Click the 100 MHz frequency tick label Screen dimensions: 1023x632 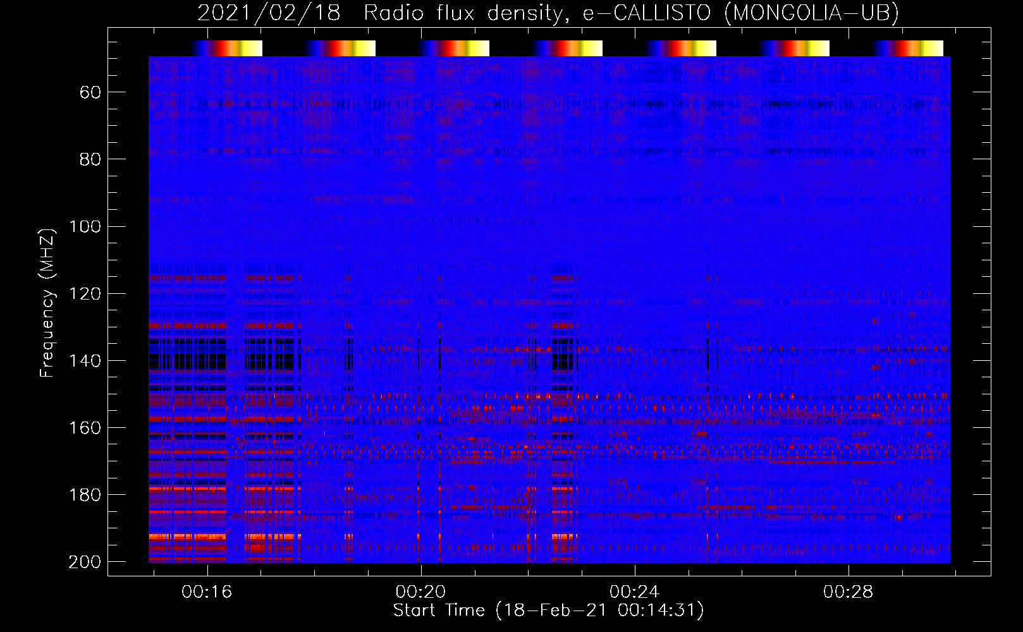[85, 226]
